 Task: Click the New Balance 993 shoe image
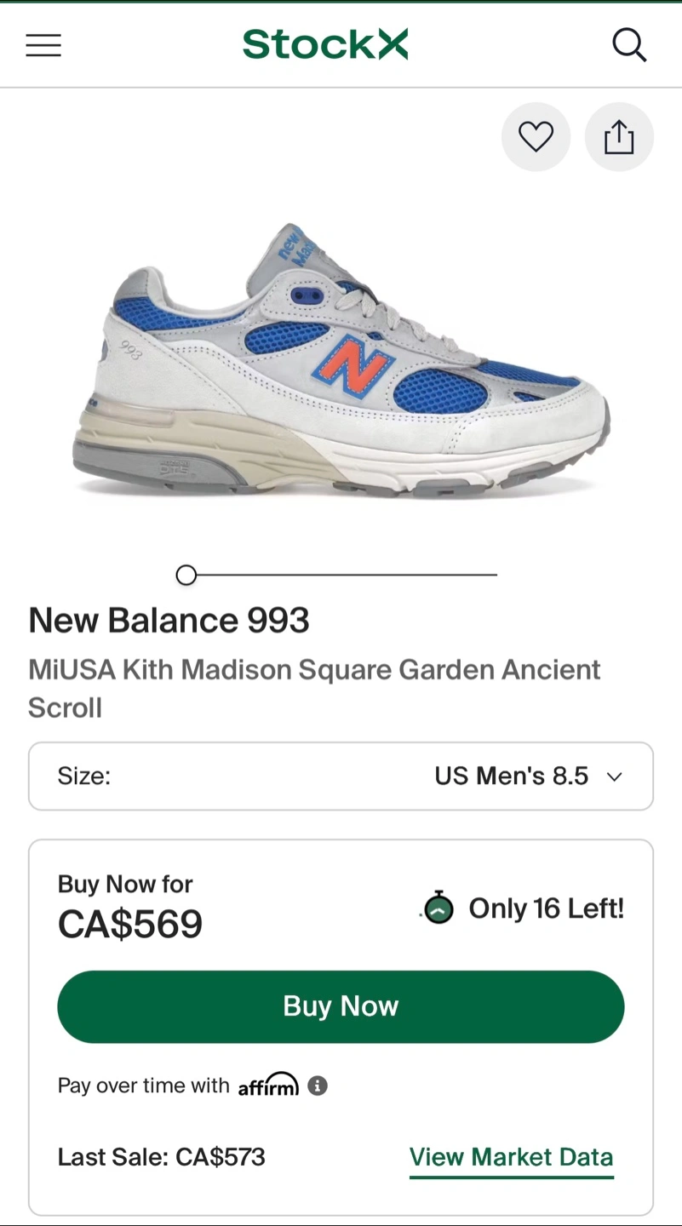[x=341, y=362]
